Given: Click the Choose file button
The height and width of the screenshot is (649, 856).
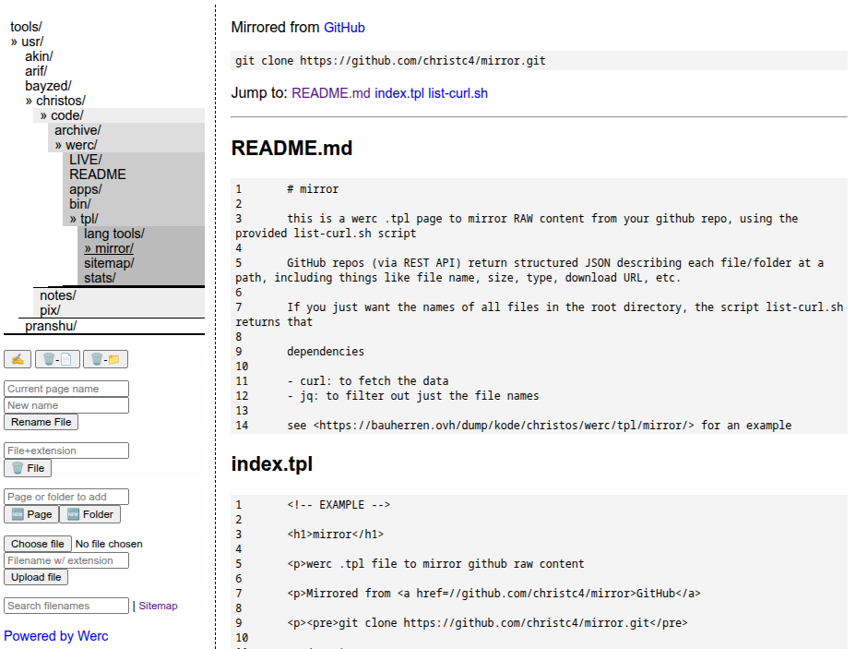Looking at the screenshot, I should click(x=38, y=544).
